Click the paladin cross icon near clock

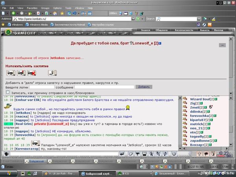tap(199, 154)
